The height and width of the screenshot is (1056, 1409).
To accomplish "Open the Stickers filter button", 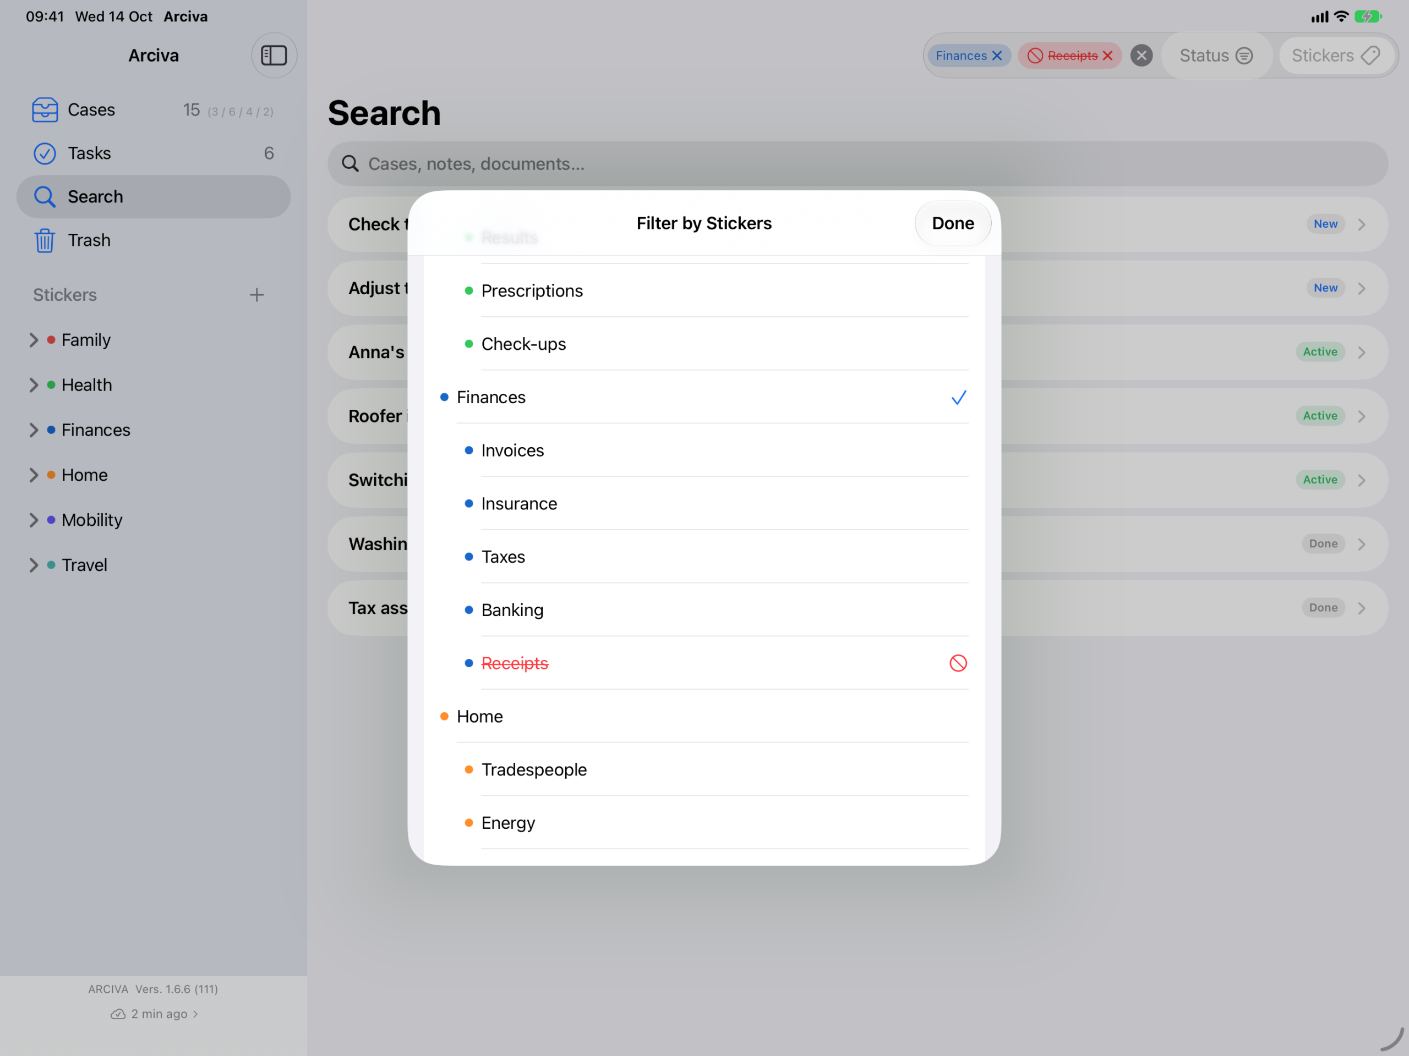I will (x=1336, y=56).
